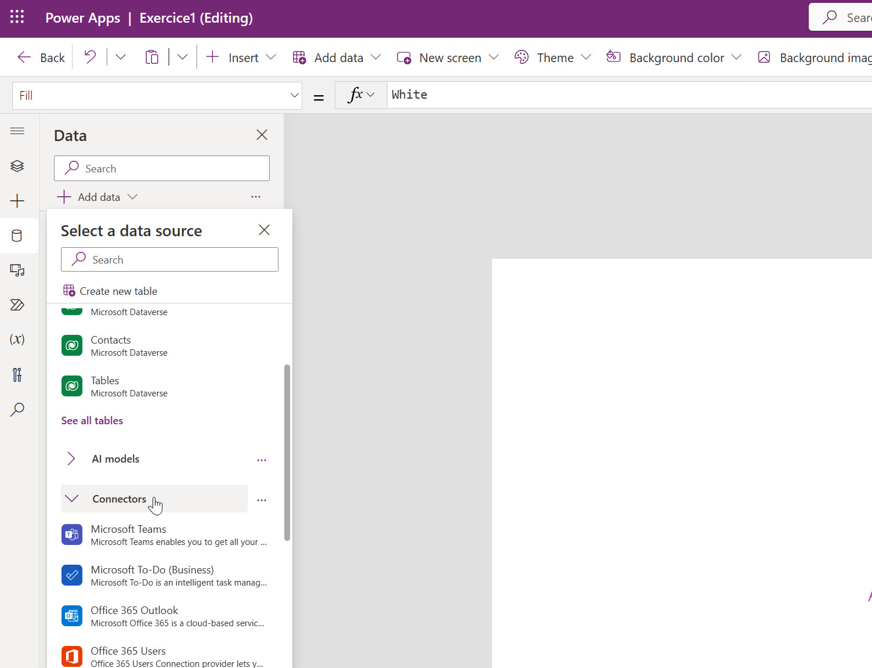Screen dimensions: 872x668
Task: Collapse the Connectors section
Action: coord(154,499)
